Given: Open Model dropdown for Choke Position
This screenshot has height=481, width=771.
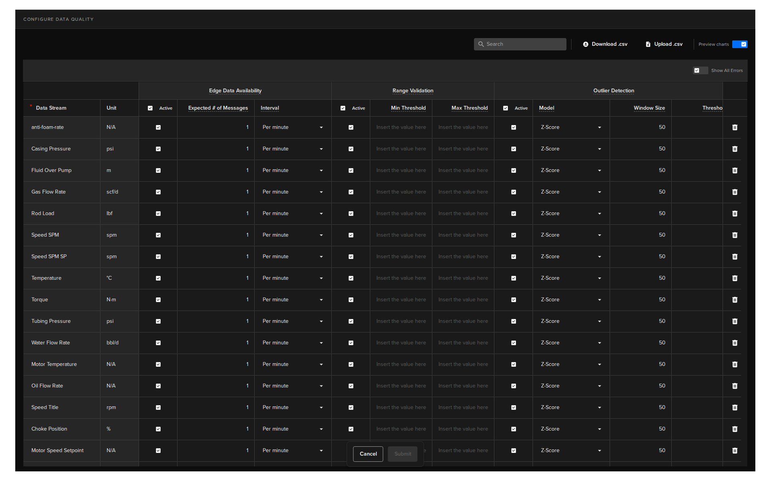Looking at the screenshot, I should click(571, 429).
